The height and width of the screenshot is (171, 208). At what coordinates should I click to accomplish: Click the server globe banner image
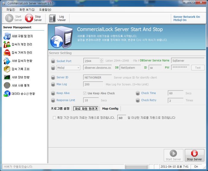pyautogui.click(x=62, y=37)
